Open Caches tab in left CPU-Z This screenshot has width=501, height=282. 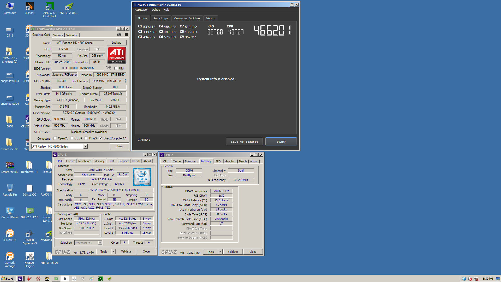[70, 161]
